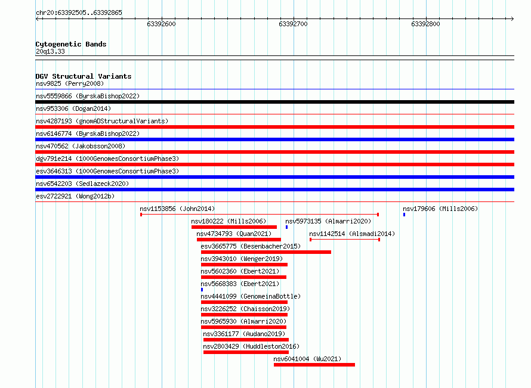Screen dimensions: 531x388
Task: Click the red nsv6041004 Wu2021 bar
Action: tap(314, 365)
